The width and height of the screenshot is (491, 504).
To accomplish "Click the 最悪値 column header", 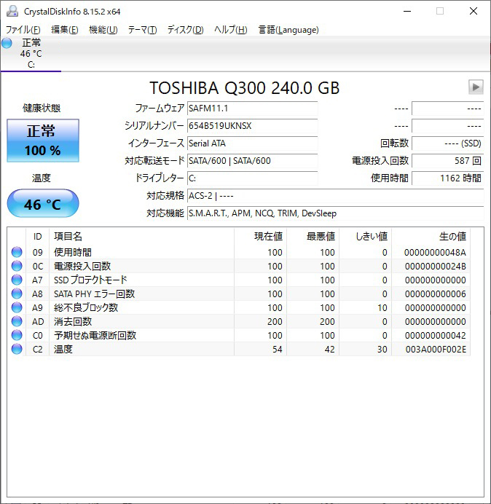I will pos(313,237).
